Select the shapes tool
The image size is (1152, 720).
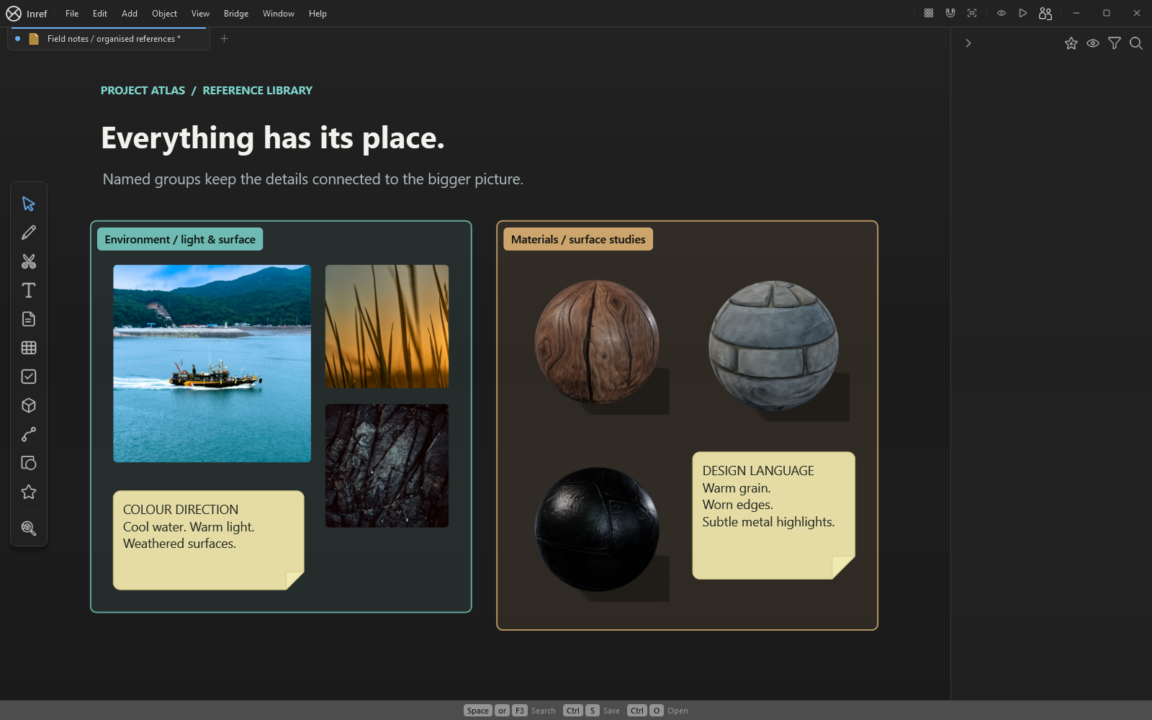pyautogui.click(x=29, y=463)
